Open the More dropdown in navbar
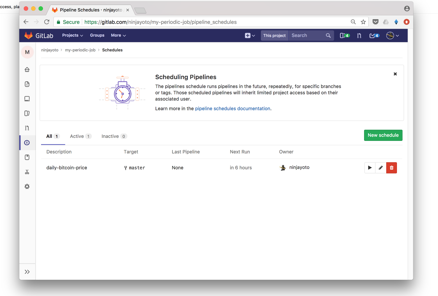438x296 pixels. click(118, 35)
